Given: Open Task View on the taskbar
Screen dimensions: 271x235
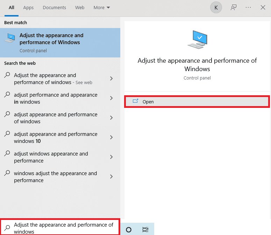Looking at the screenshot, I should coord(145,230).
